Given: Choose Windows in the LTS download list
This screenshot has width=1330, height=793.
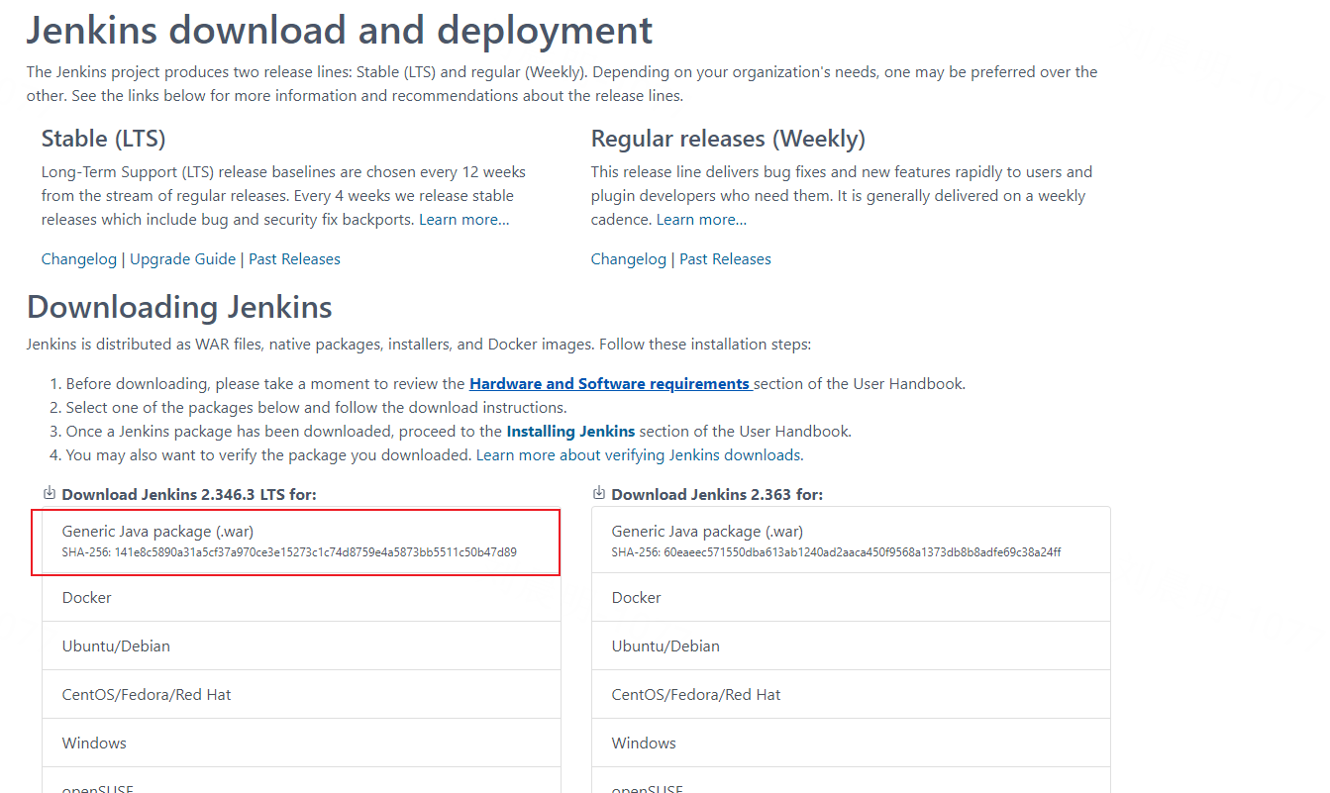Looking at the screenshot, I should (x=301, y=743).
